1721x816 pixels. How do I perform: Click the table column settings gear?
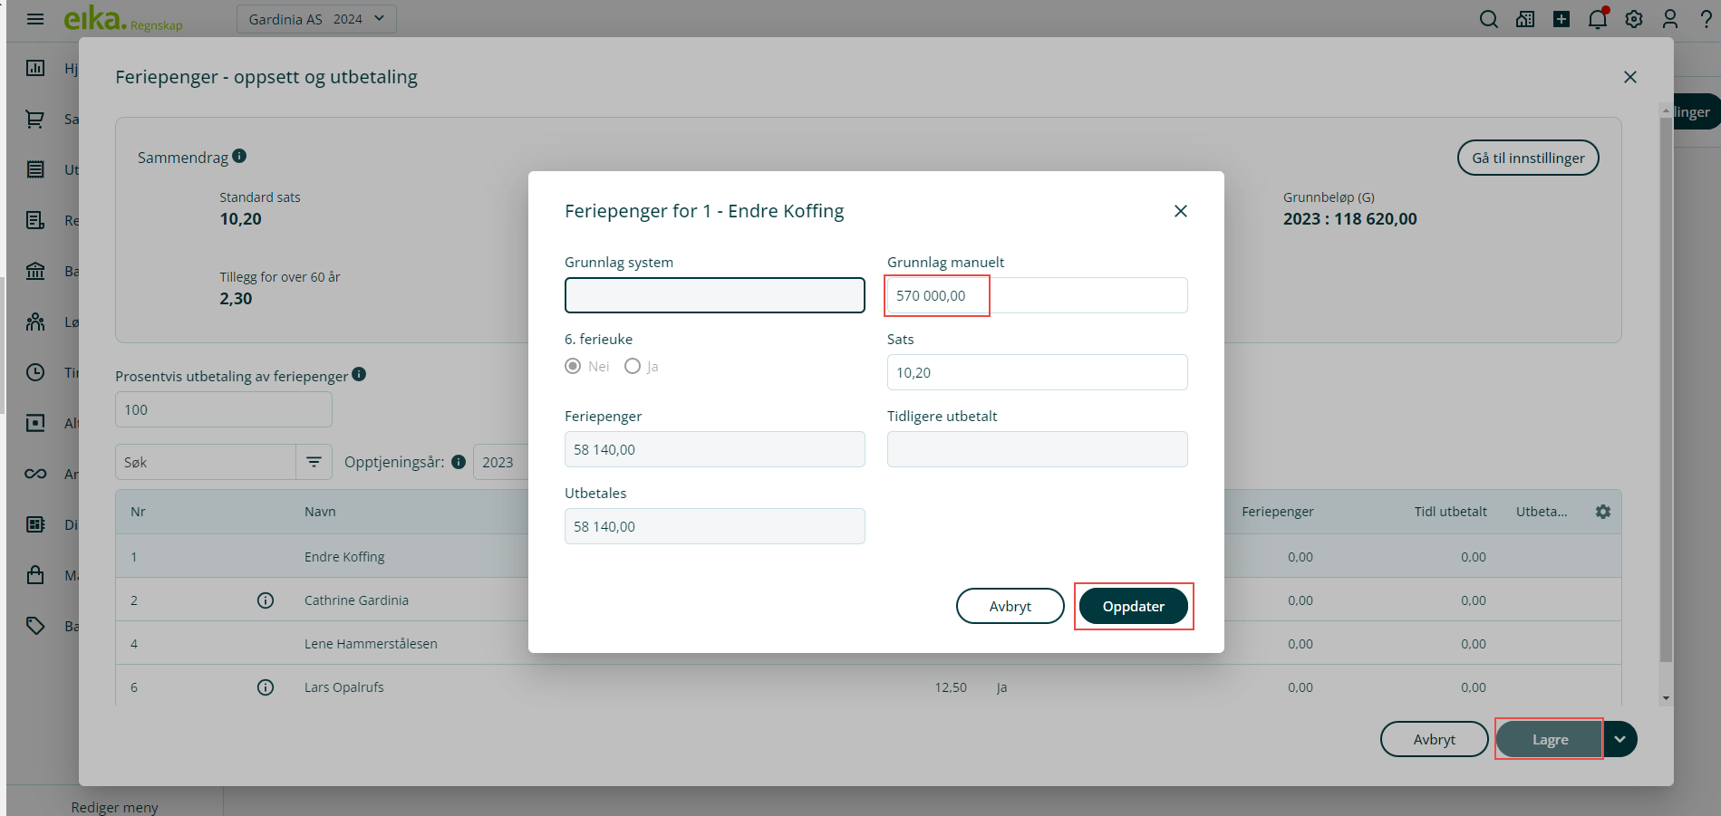[x=1603, y=512]
